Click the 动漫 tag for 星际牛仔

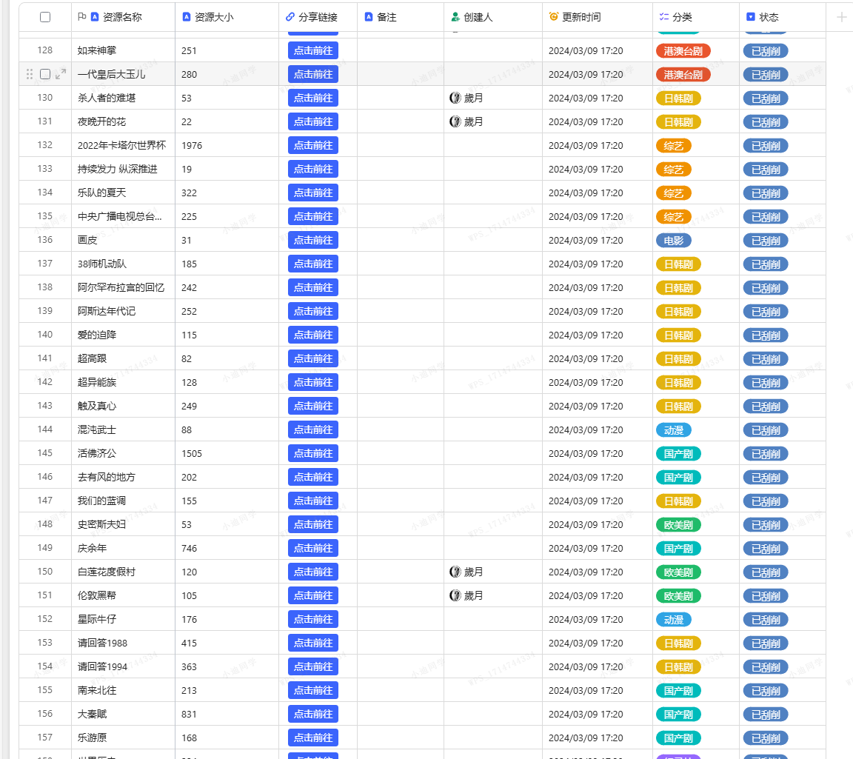pos(673,620)
